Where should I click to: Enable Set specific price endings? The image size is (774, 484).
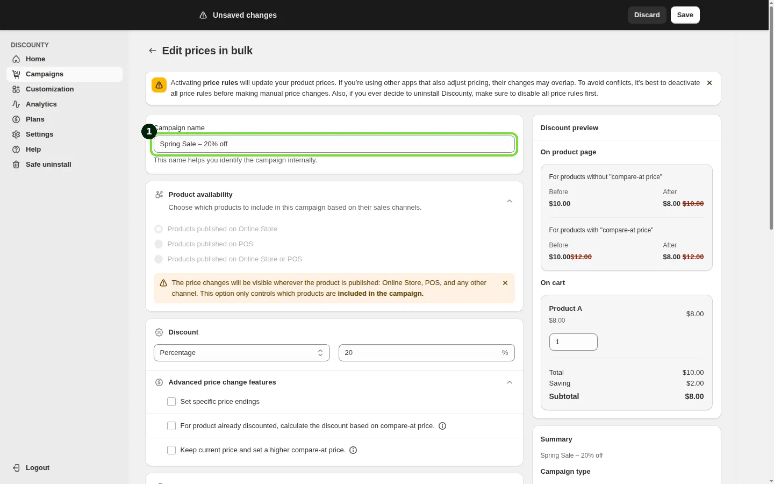tap(171, 402)
